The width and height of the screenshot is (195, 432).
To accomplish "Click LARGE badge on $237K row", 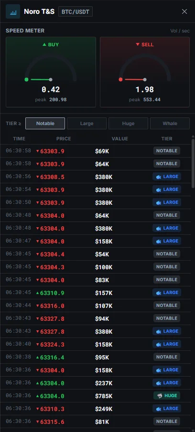I will coord(167,383).
